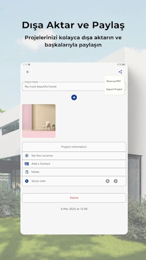This screenshot has width=146, height=260.
Task: Open the pink room photo thumbnail
Action: (x=39, y=121)
